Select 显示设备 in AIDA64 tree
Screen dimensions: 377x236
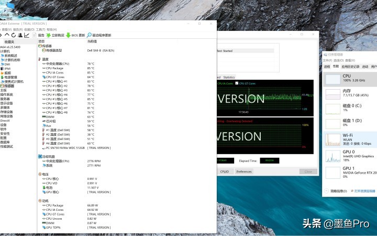(6, 103)
